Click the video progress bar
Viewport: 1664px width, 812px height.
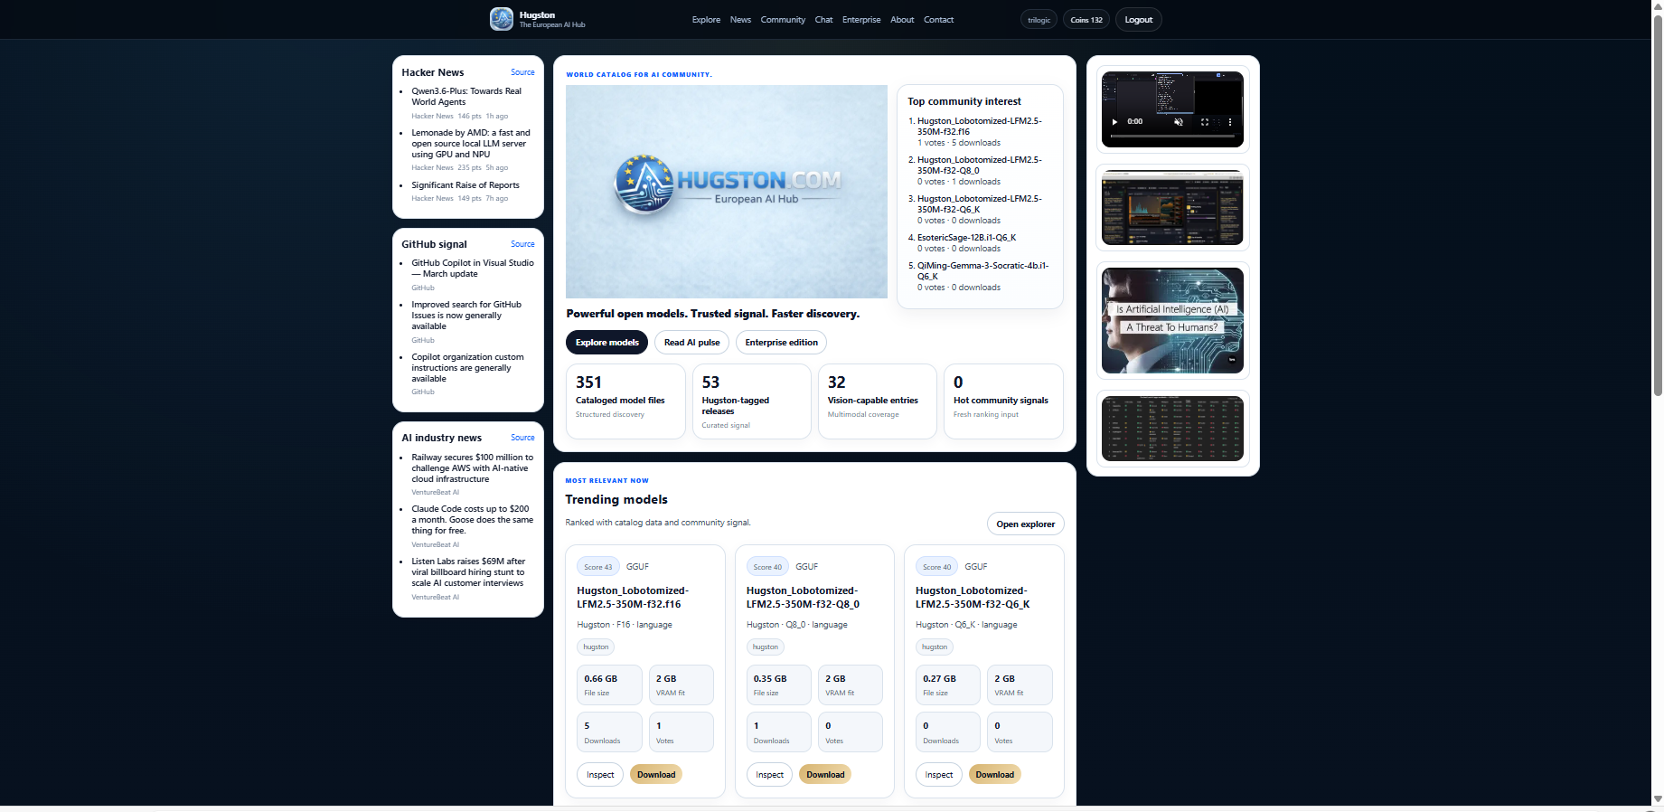tap(1172, 136)
